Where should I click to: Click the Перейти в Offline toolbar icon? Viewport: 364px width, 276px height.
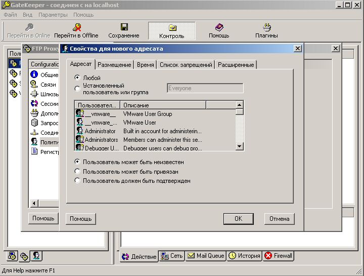click(x=77, y=27)
